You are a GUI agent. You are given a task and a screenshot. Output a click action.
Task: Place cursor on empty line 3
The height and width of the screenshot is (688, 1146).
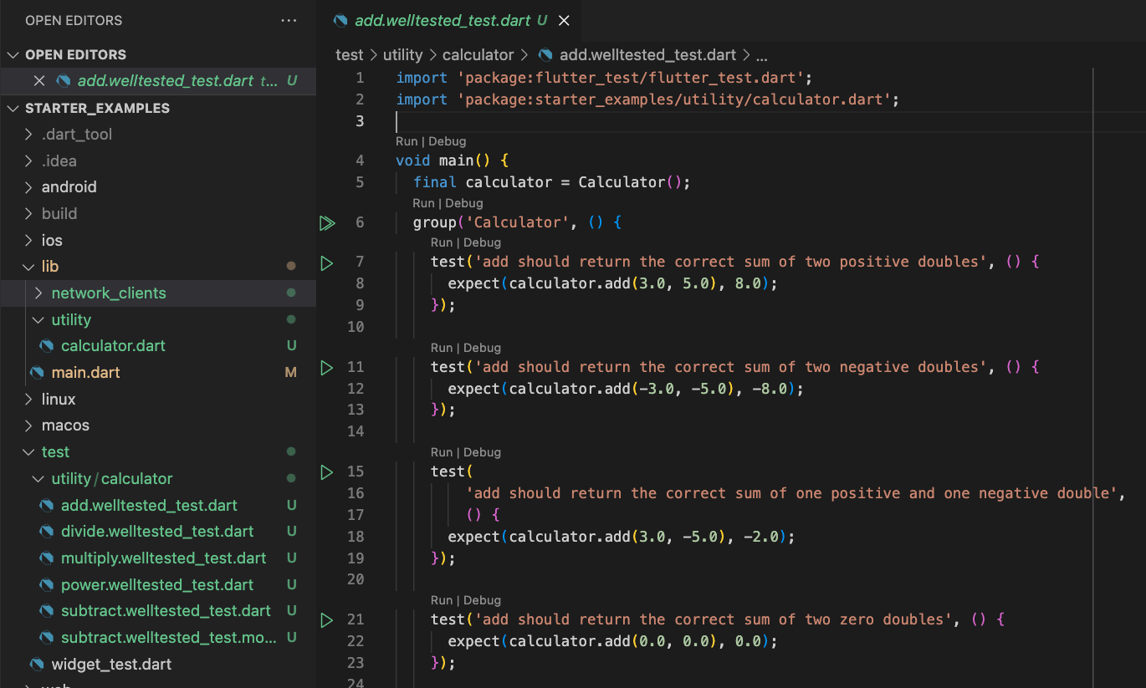(770, 121)
